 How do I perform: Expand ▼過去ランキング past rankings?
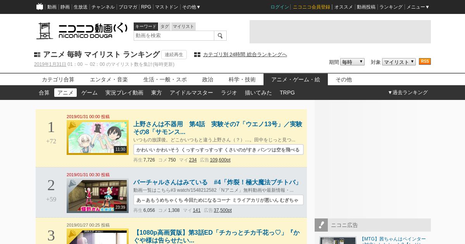[x=408, y=93]
